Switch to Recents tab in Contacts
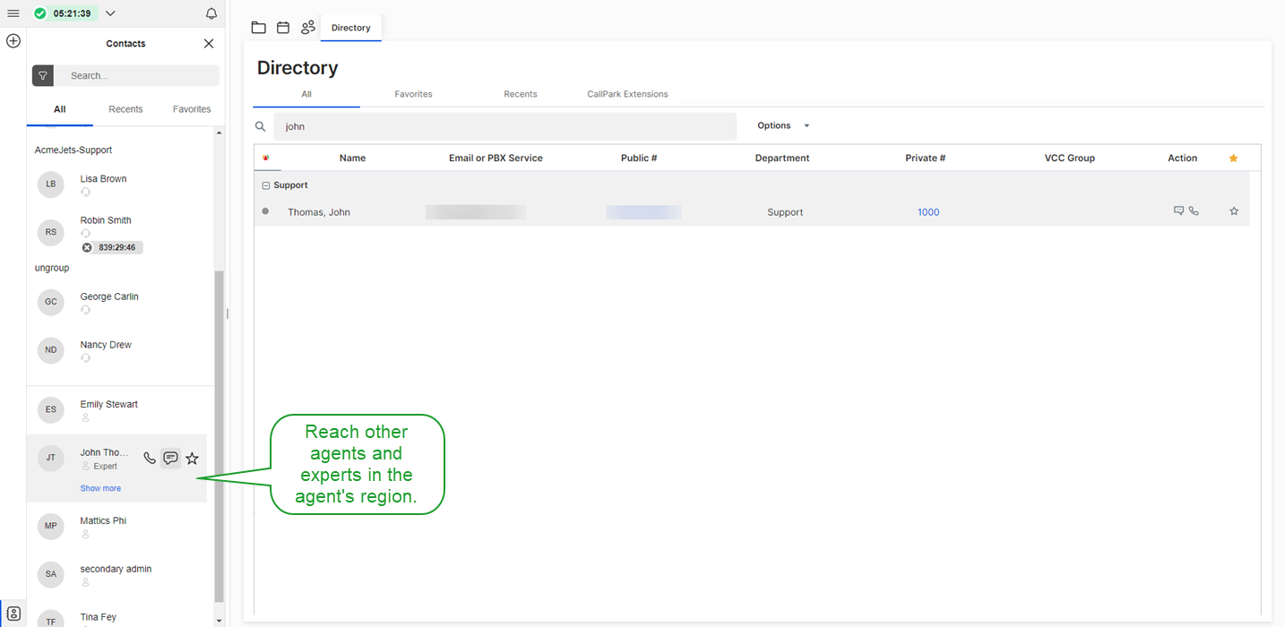Viewport: 1285px width, 627px height. [125, 109]
